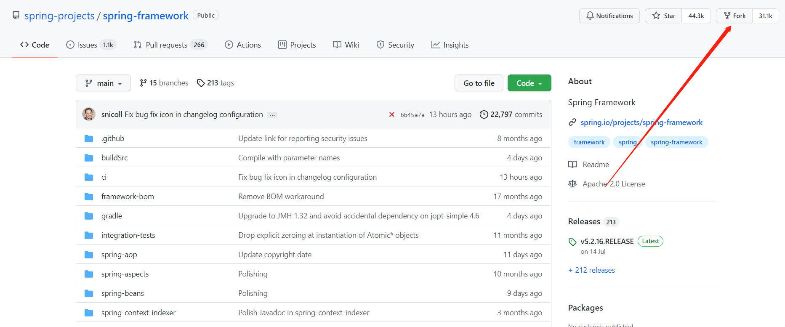785x327 pixels.
Task: Expand the green Code dropdown button
Action: click(530, 83)
